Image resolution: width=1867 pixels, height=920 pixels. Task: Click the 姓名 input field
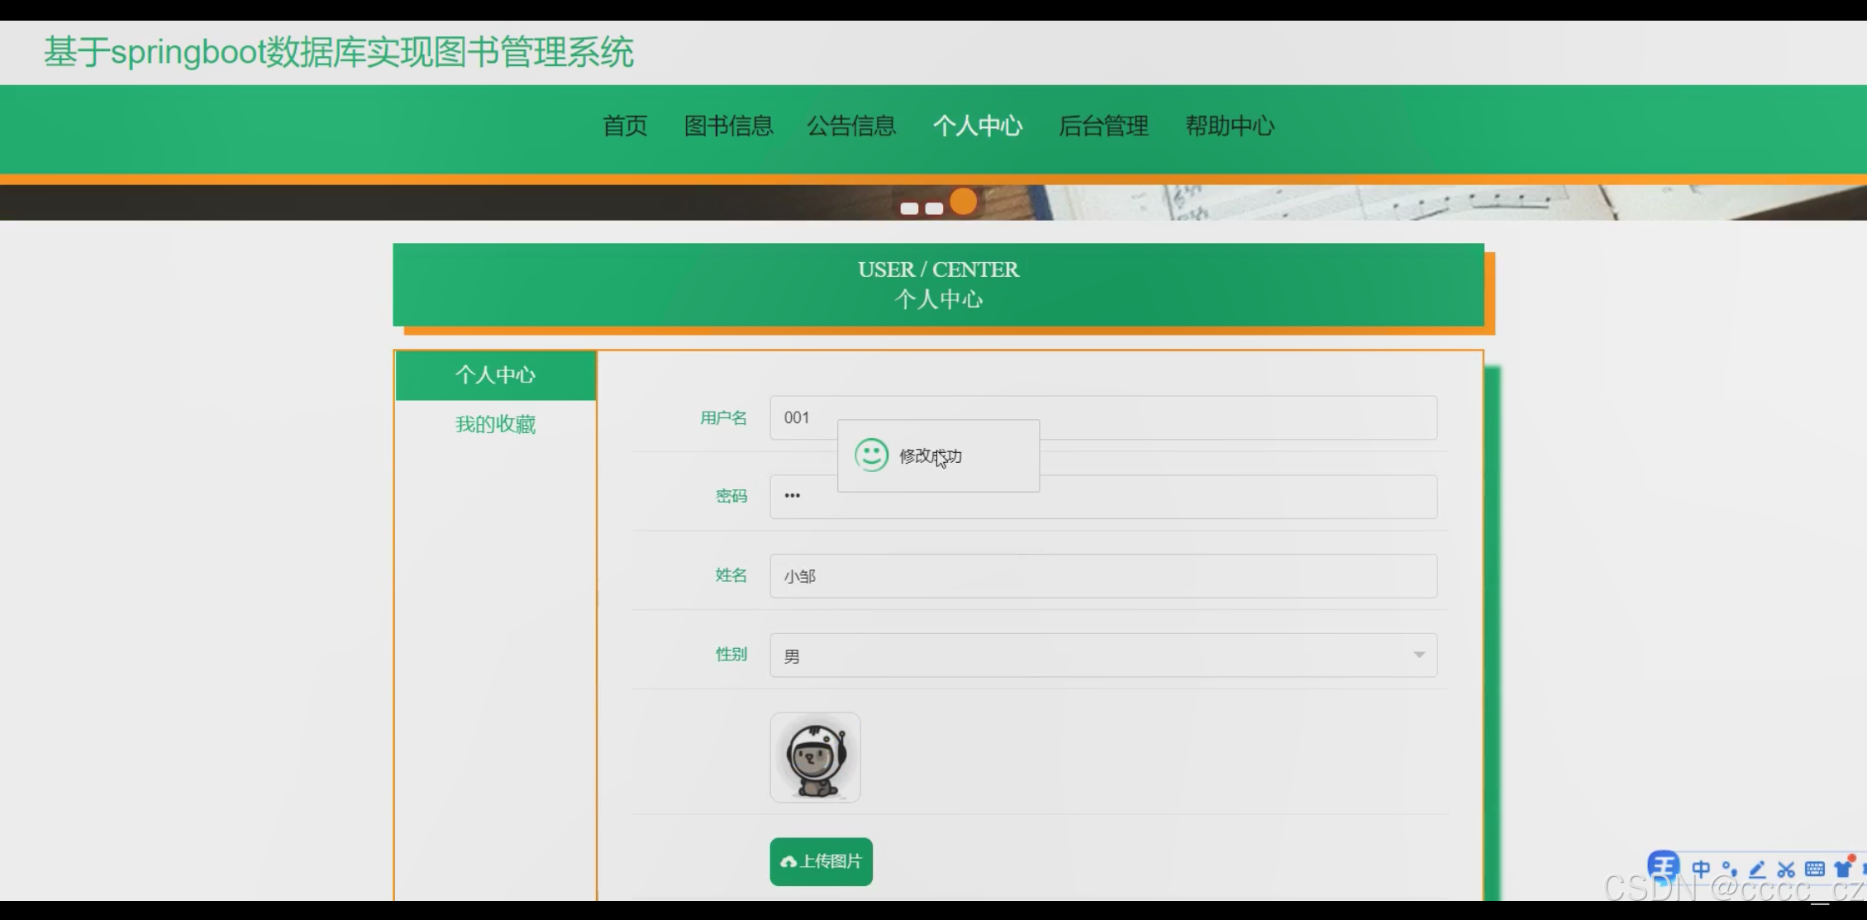(1103, 576)
